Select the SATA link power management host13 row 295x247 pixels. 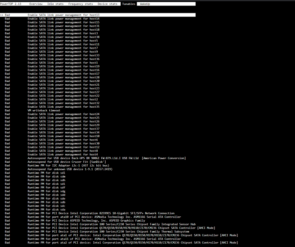coord(98,15)
